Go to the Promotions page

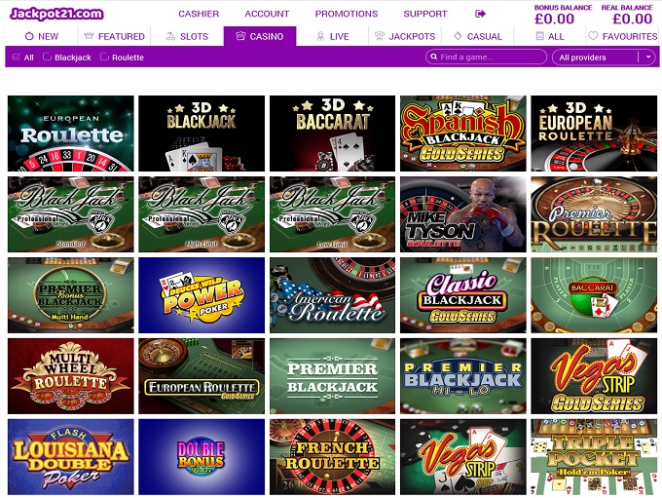(347, 14)
